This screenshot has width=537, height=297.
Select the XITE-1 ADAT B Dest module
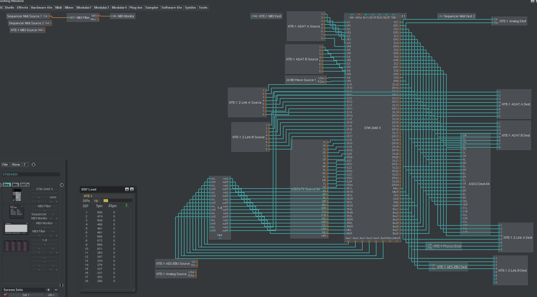tap(514, 135)
